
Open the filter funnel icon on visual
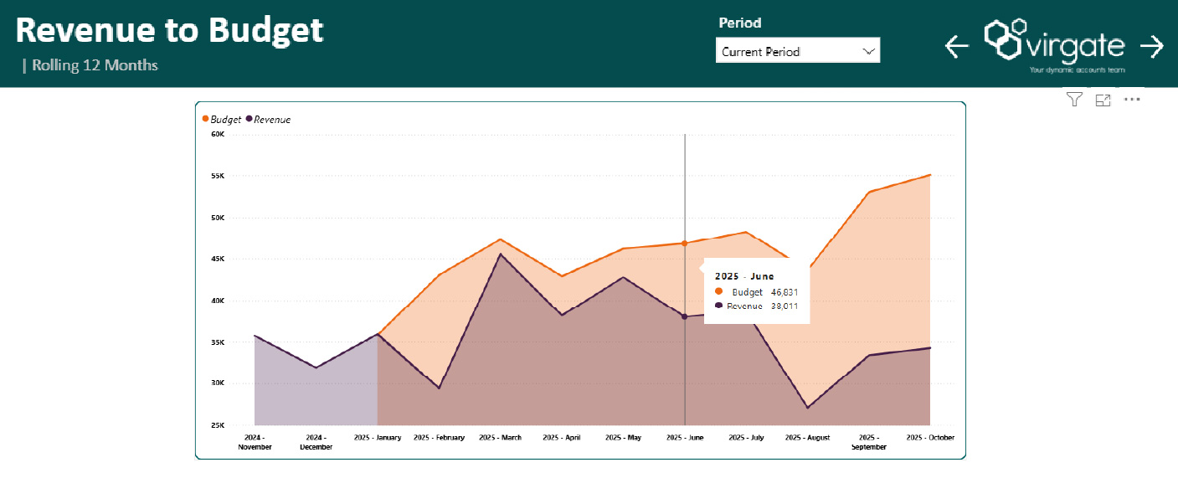point(1074,100)
